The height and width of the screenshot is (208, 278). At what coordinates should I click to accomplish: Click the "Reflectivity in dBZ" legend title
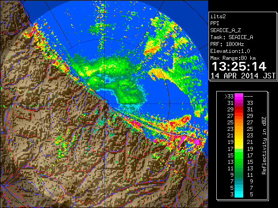264,146
